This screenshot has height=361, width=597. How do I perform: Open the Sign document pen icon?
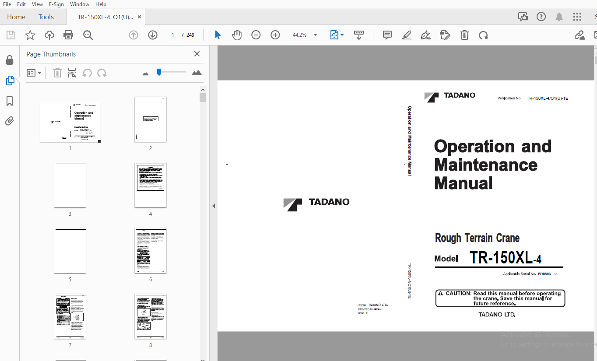pyautogui.click(x=425, y=35)
